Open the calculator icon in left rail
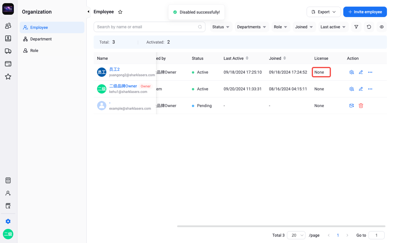 click(x=8, y=180)
